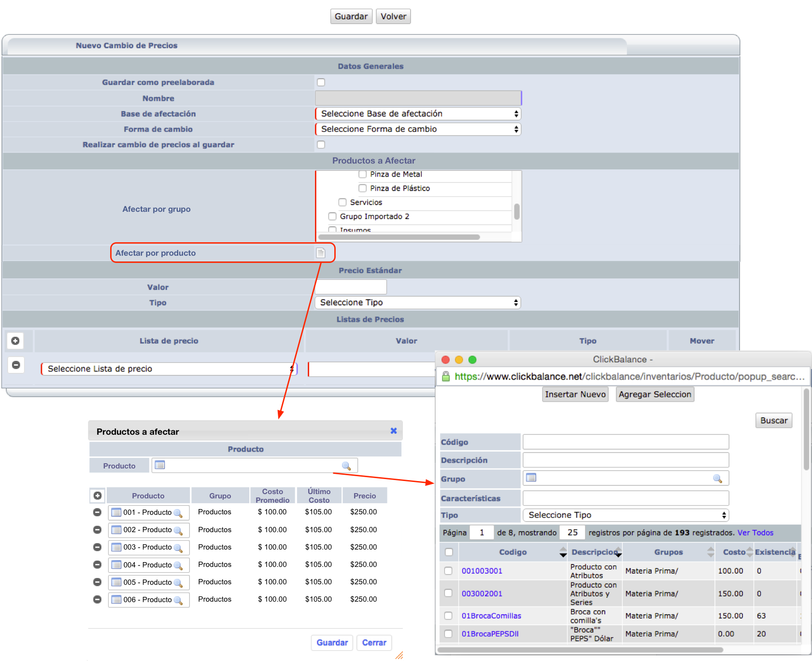
Task: Remove the 005 - Producto row
Action: tap(97, 582)
